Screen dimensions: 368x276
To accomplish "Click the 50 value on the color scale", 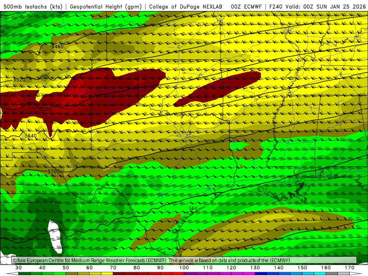I will point(66,268).
